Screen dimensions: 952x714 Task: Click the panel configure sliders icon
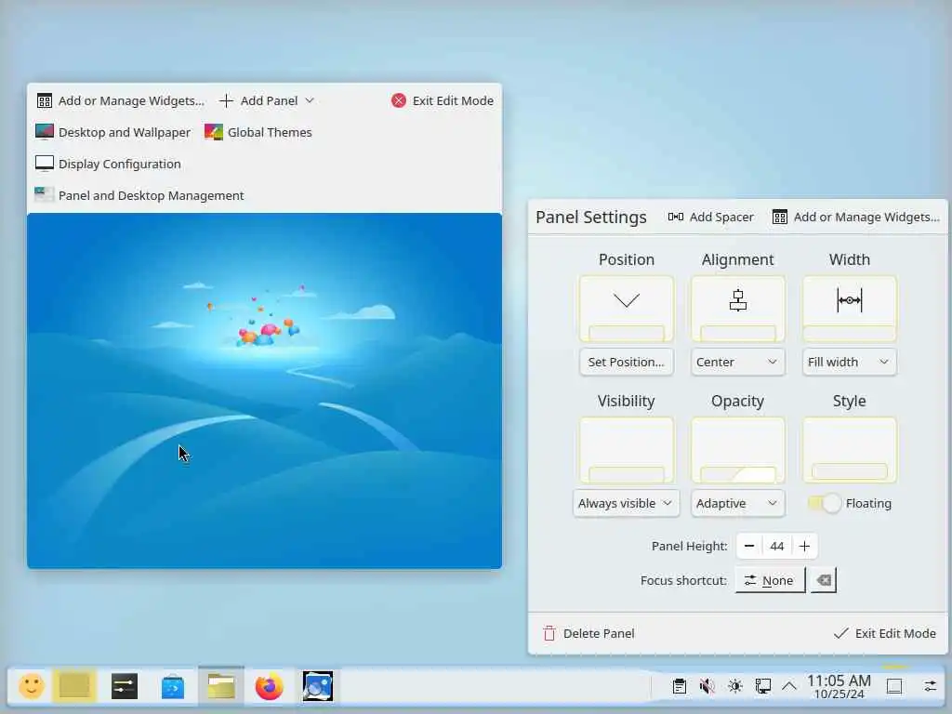(930, 687)
